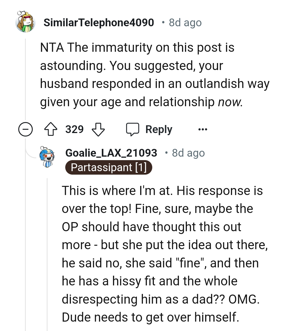
Task: Open SimilarTelephone4090's avatar
Action: coord(26,22)
